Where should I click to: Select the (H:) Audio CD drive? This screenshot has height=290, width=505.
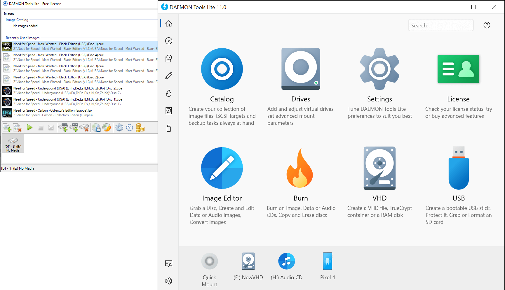[287, 266]
